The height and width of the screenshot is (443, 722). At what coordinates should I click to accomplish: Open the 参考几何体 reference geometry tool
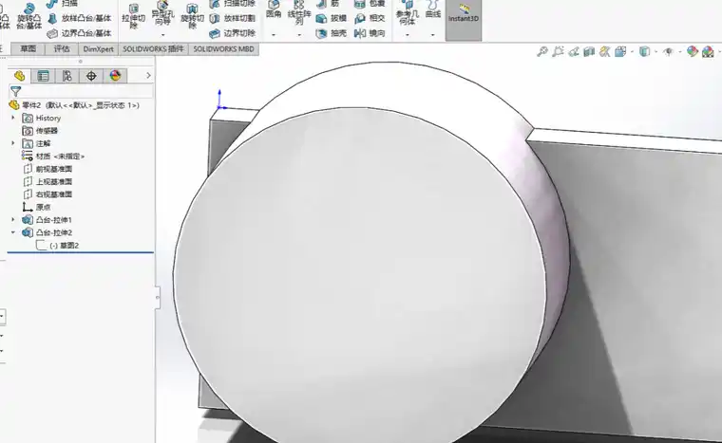[407, 14]
